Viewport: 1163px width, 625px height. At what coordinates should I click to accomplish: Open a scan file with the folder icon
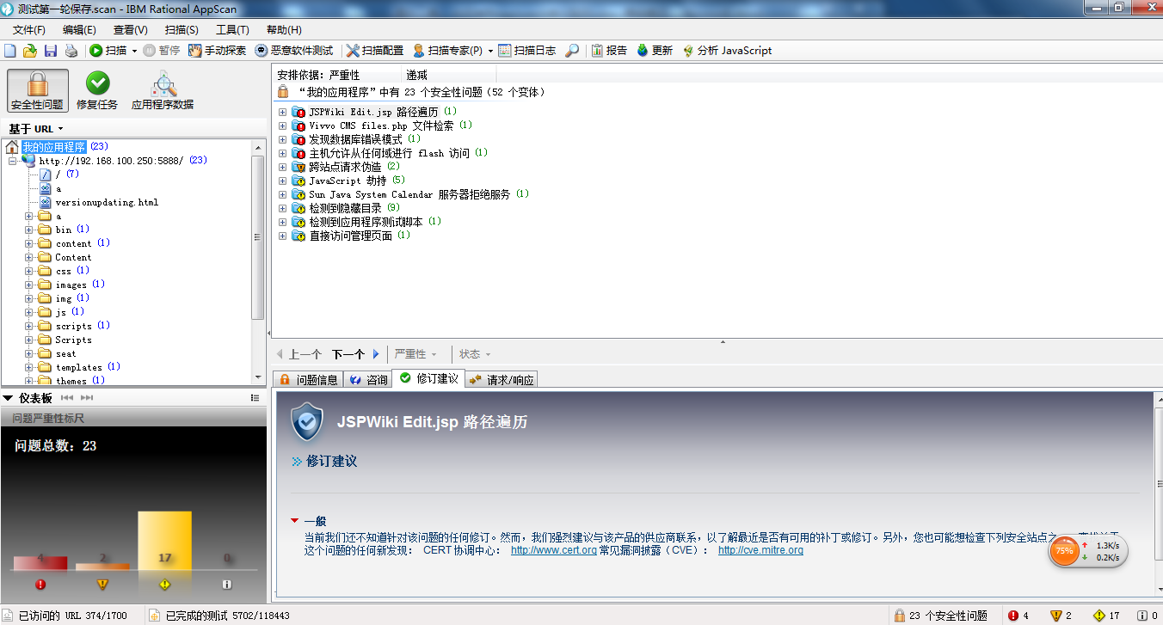click(30, 51)
